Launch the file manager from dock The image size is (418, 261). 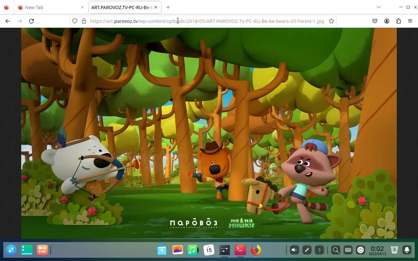[x=162, y=250]
